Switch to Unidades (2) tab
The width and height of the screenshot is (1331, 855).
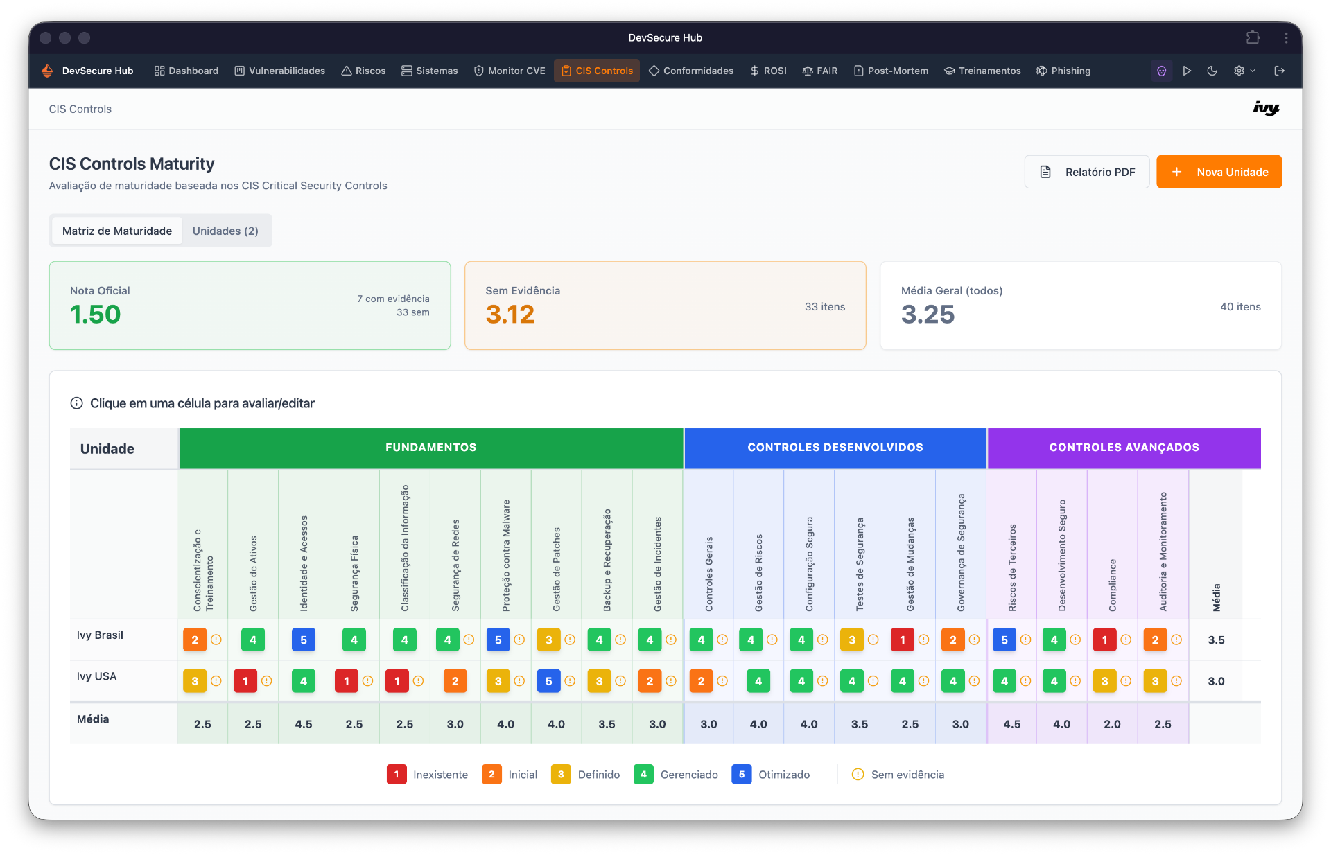tap(225, 231)
